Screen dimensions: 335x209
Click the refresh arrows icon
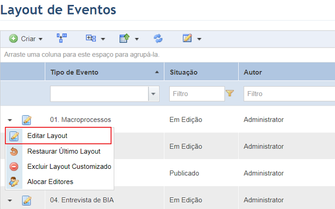point(158,39)
